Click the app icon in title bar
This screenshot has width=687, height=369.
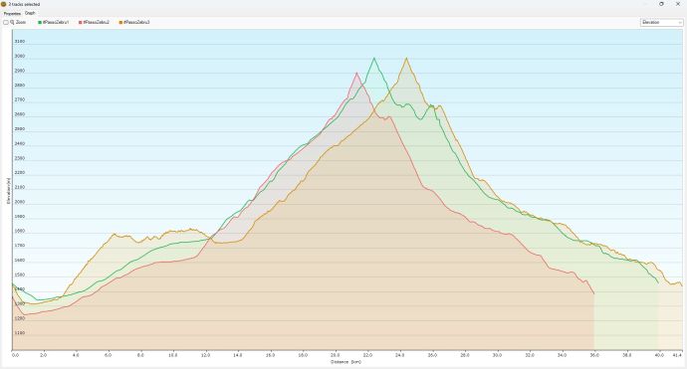click(4, 4)
